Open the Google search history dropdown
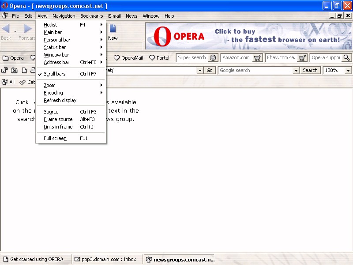 295,70
